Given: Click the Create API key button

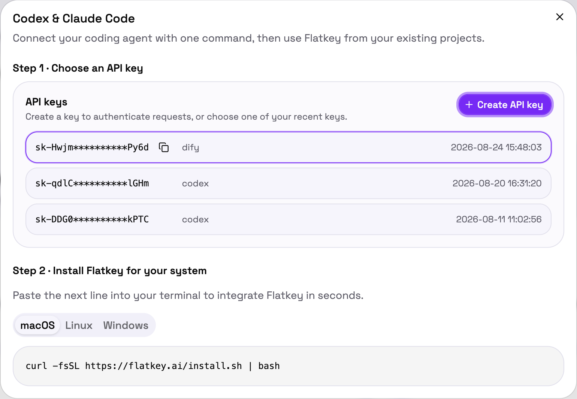Looking at the screenshot, I should (x=505, y=105).
